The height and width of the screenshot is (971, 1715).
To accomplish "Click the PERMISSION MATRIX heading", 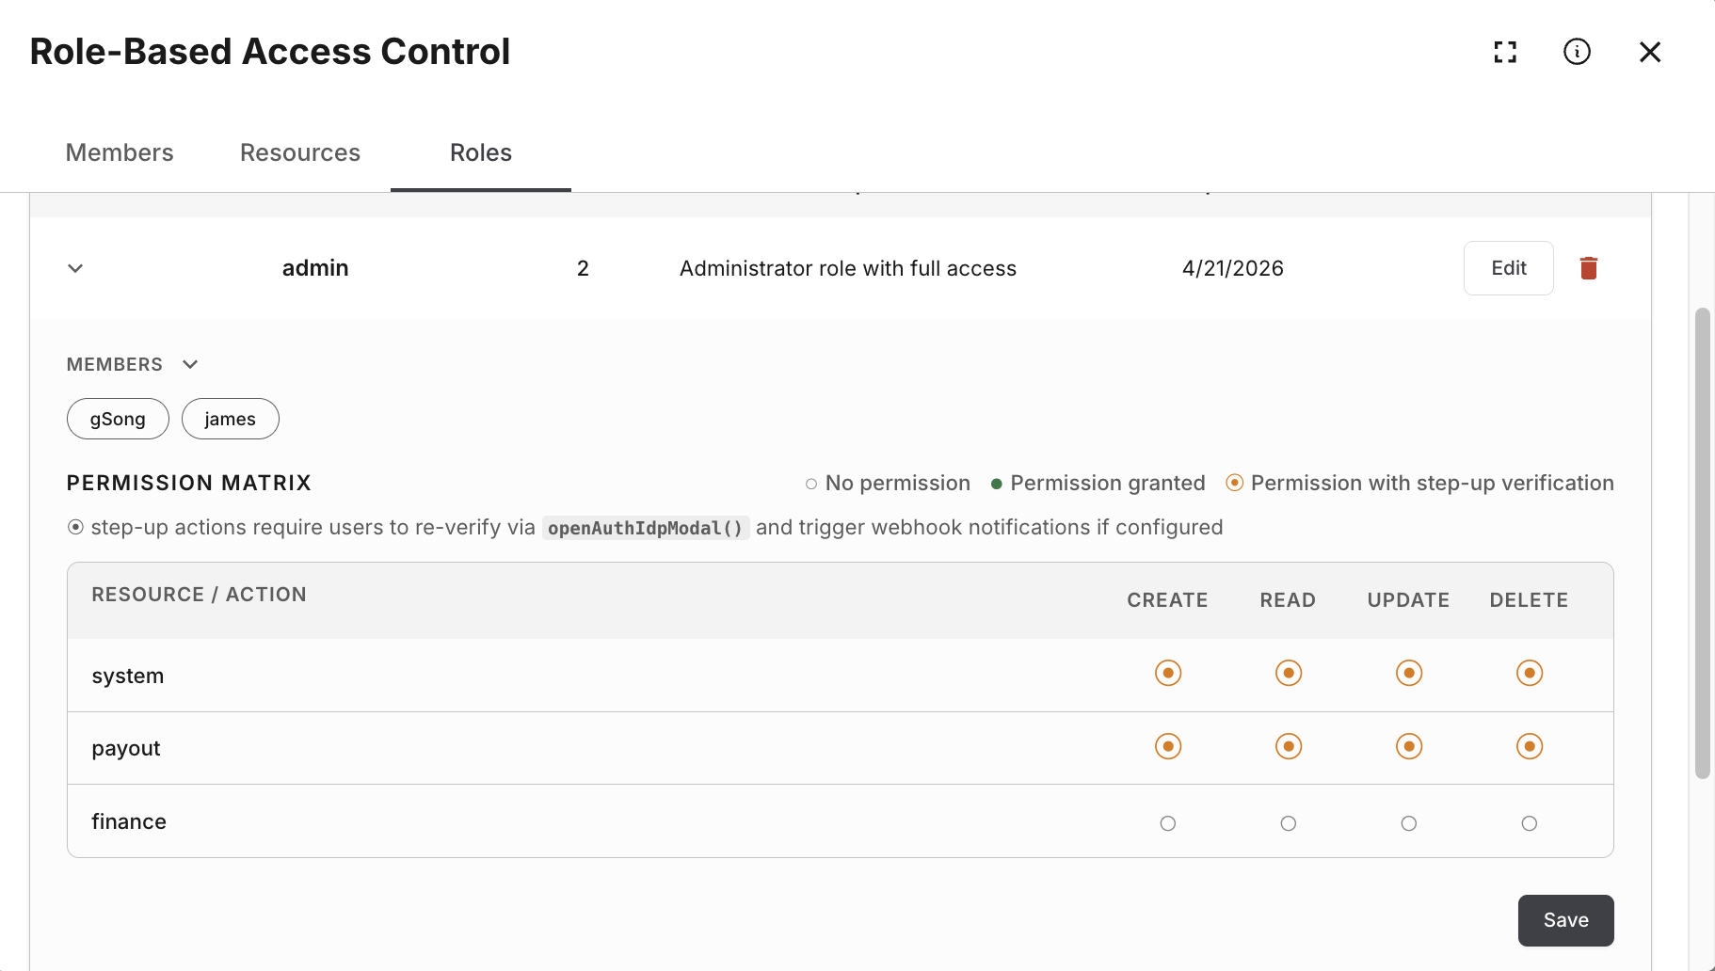I will [189, 483].
